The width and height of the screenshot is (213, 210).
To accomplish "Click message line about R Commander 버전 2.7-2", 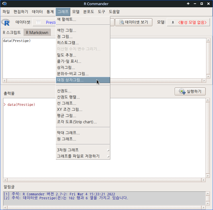I will (x=59, y=194).
